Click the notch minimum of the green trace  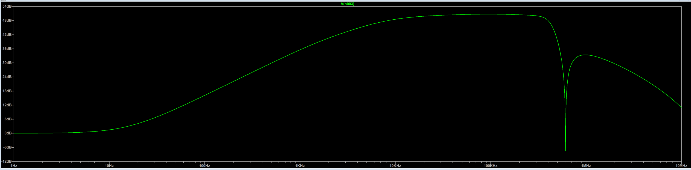click(x=565, y=151)
